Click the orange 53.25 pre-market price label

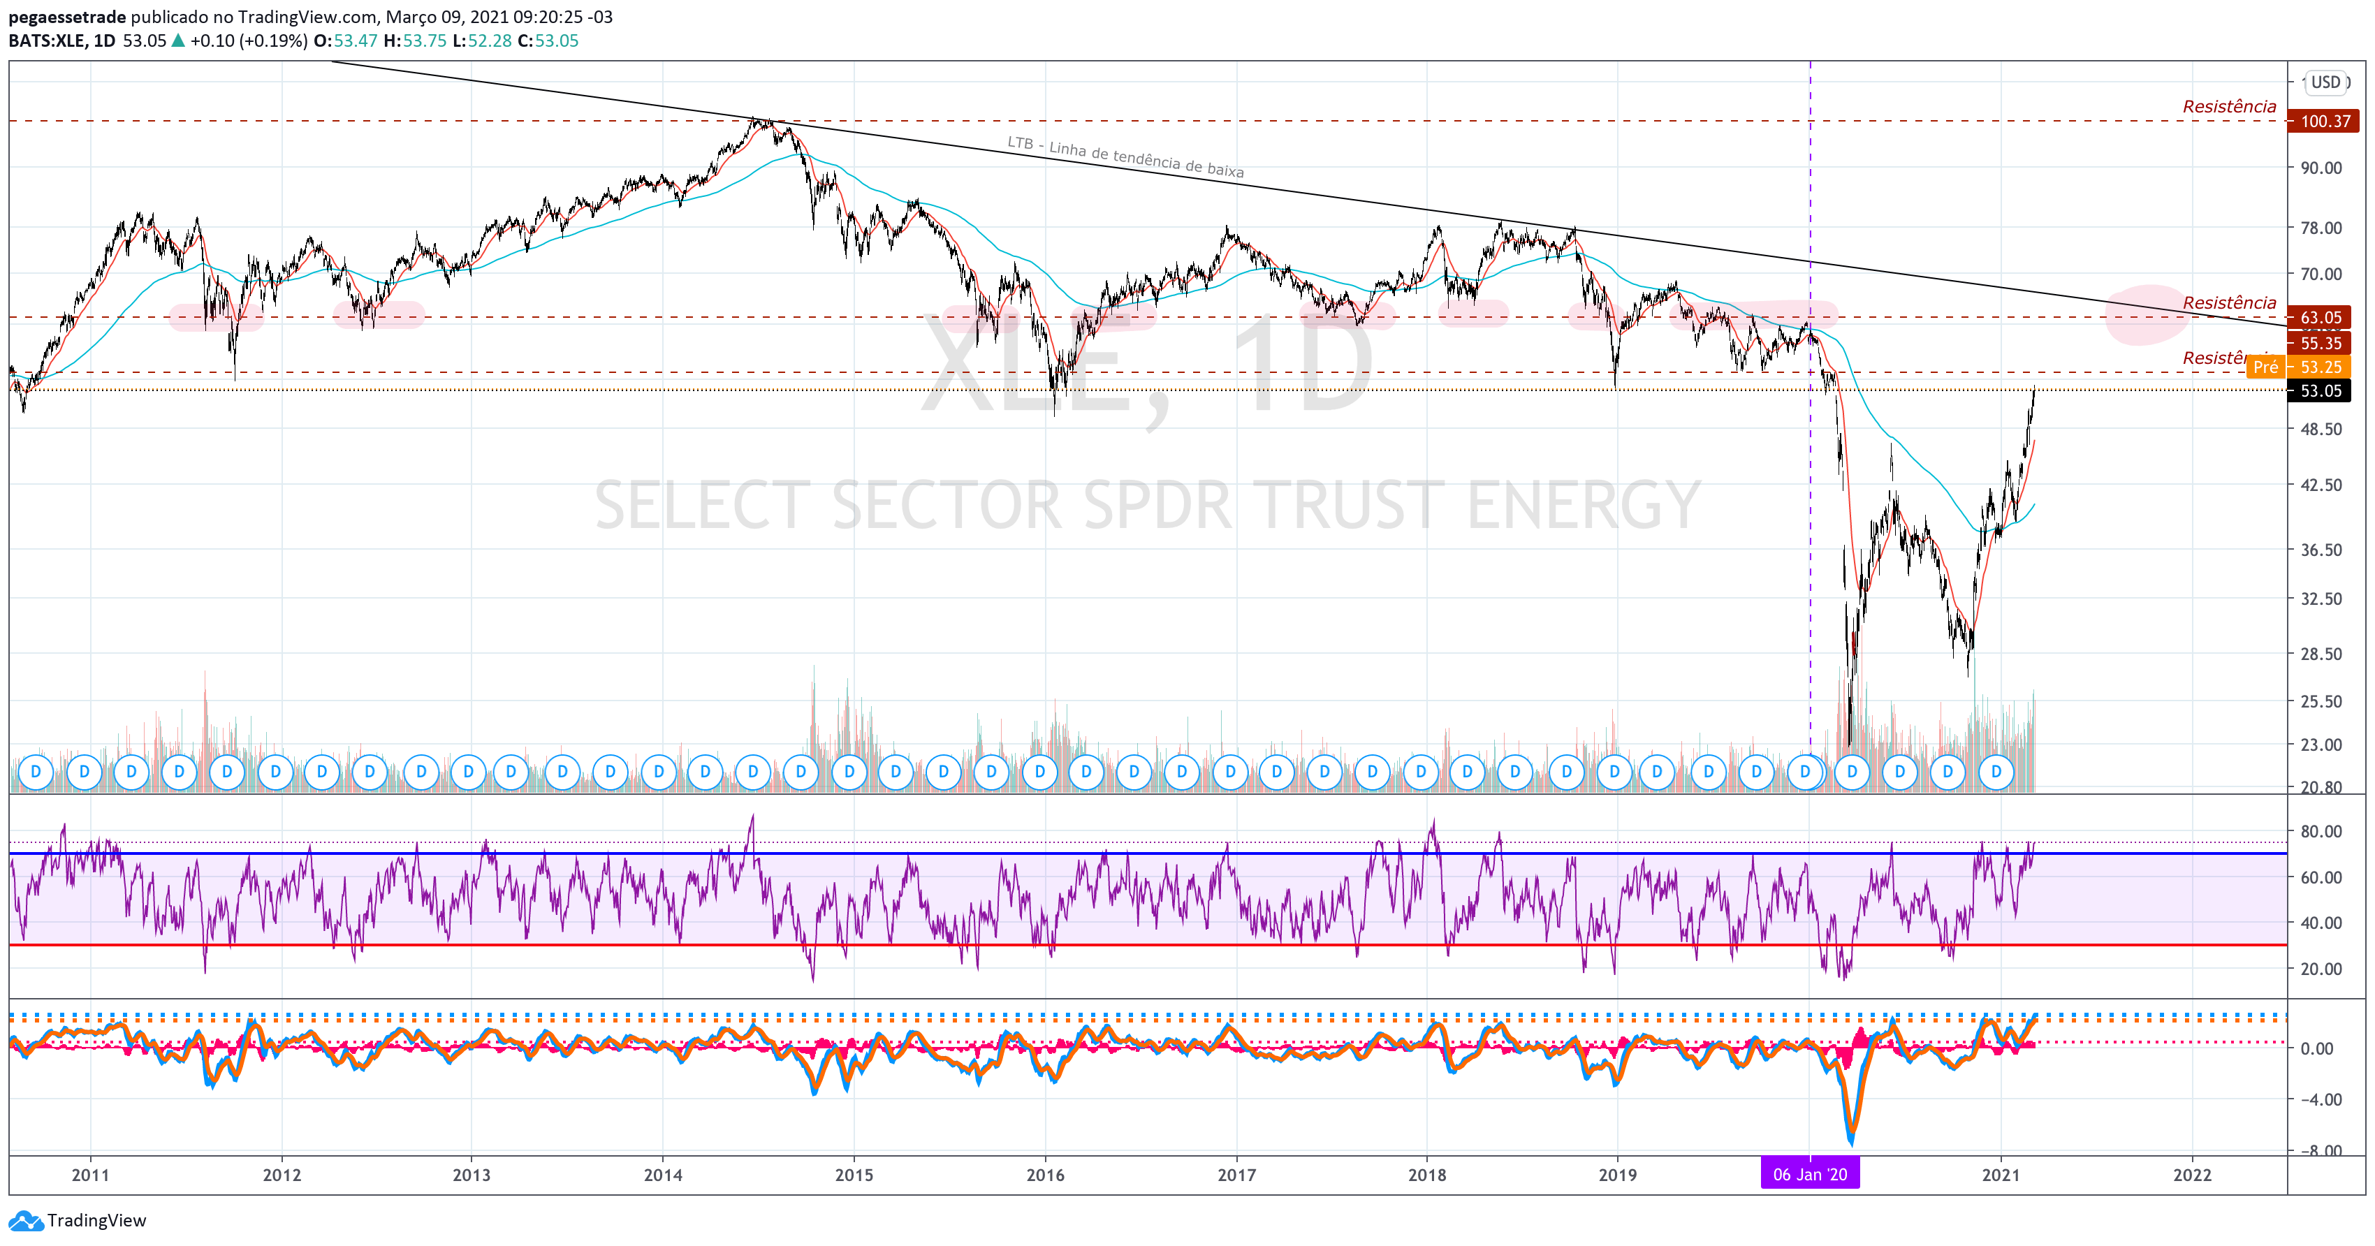(2320, 367)
